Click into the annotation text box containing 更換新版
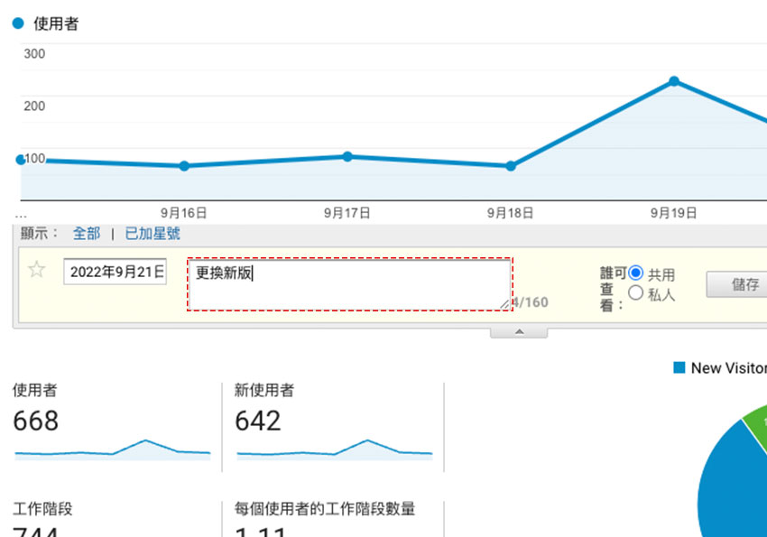 (350, 284)
